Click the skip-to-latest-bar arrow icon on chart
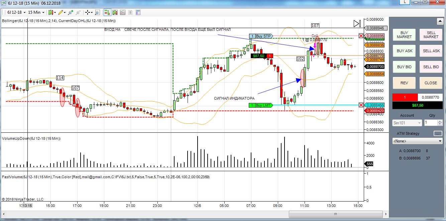Image resolution: width=446 pixels, height=221 pixels. click(357, 23)
